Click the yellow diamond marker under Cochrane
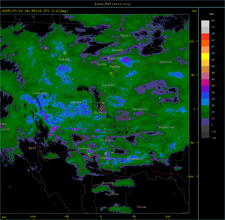This screenshot has height=220, width=225. [89, 154]
